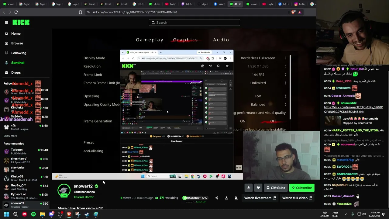This screenshot has height=219, width=389.
Task: Click the search magnifier in inner Kick header
Action: pos(218,66)
